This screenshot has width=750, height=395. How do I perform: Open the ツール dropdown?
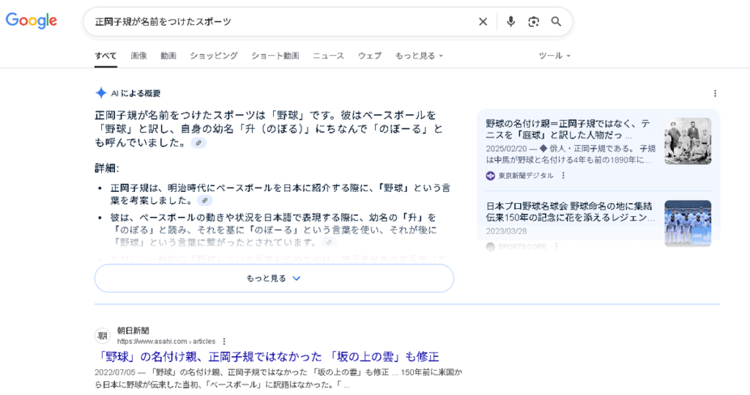coord(554,56)
